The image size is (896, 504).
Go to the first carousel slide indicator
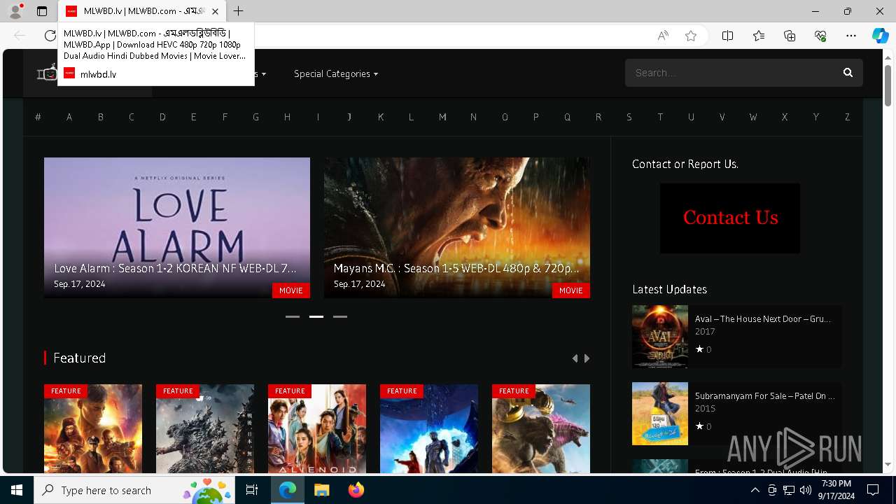(293, 316)
